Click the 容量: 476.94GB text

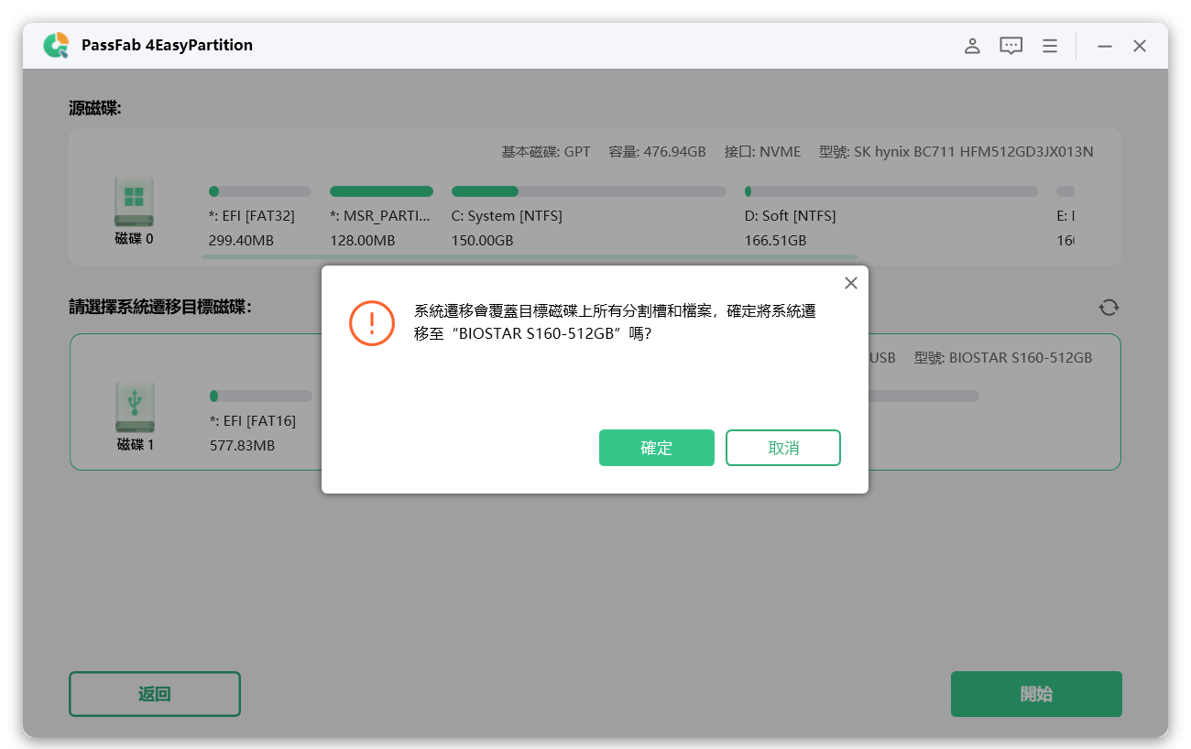click(657, 152)
